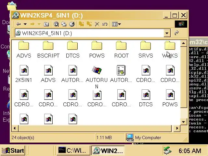Select the ROOT folder
Image resolution: width=208 pixels, height=156 pixels.
click(x=121, y=49)
